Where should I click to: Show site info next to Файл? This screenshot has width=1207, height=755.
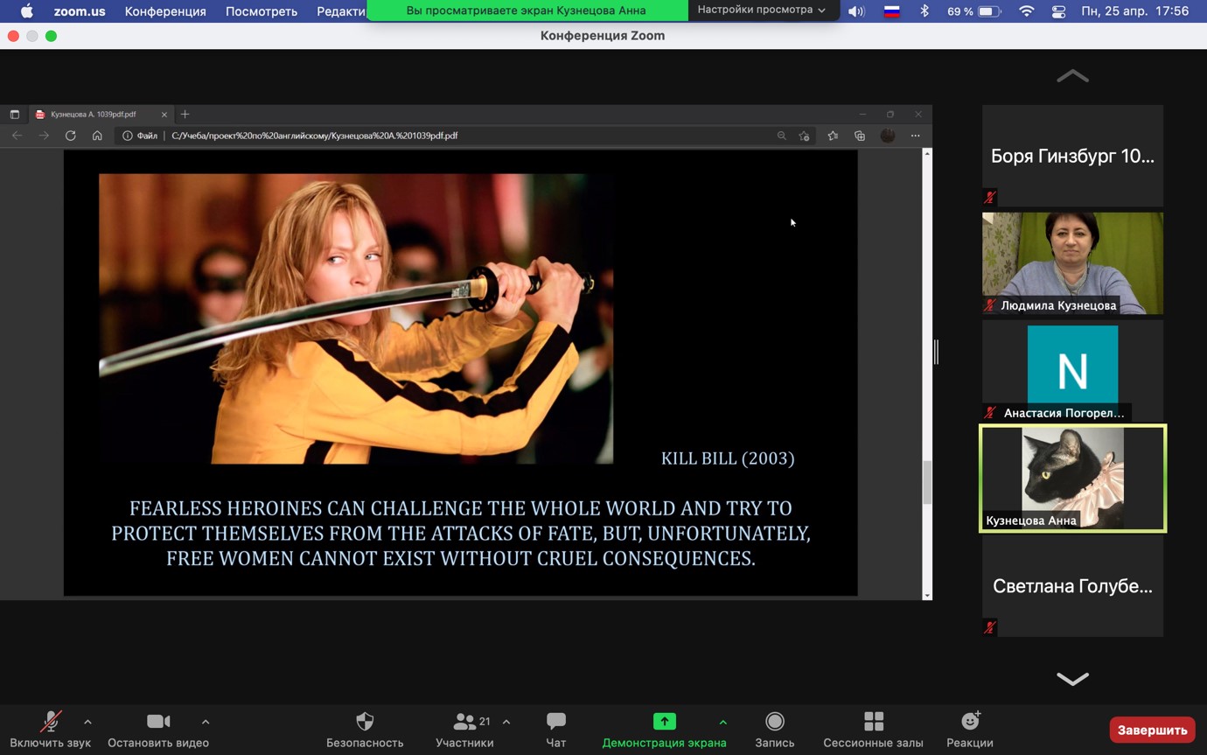(128, 136)
